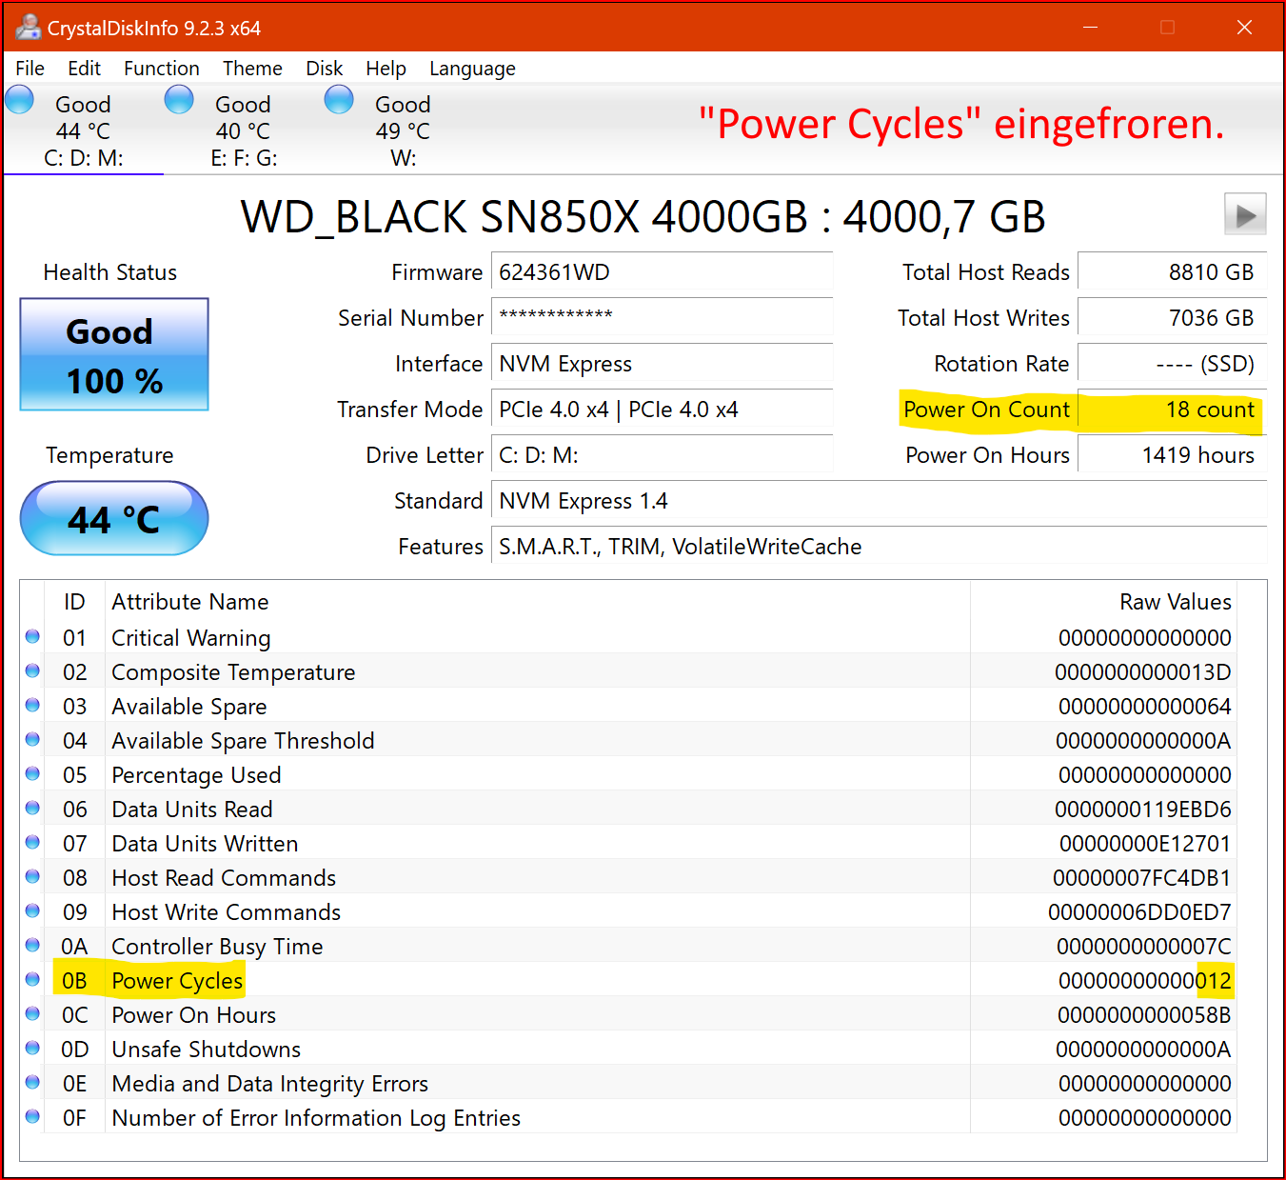The height and width of the screenshot is (1180, 1286).
Task: Click the Total Host Reads value 8810 GB
Action: coord(1172,271)
